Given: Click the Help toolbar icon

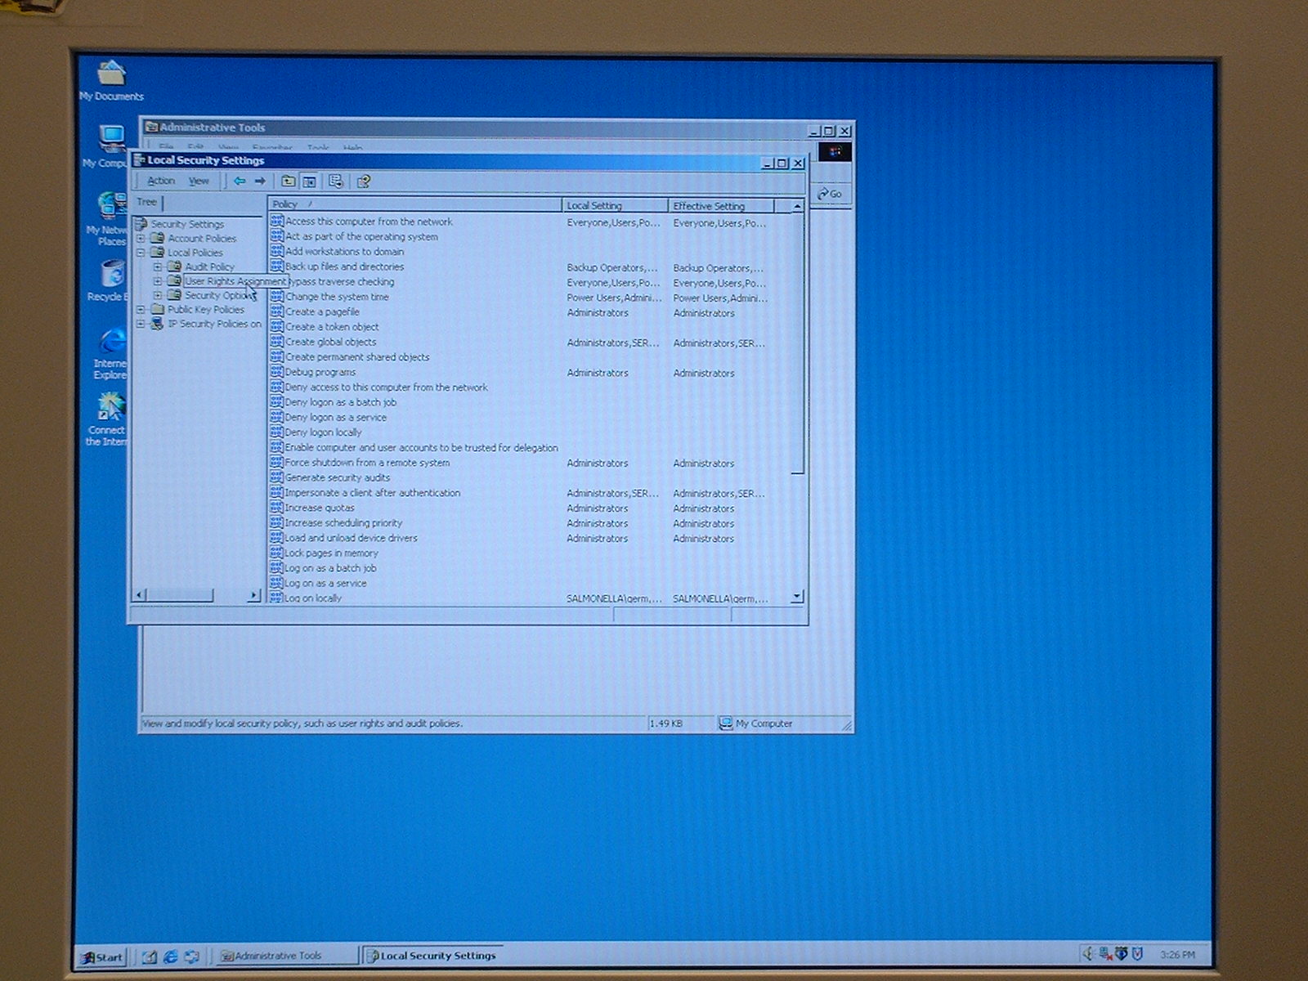Looking at the screenshot, I should coord(364,181).
